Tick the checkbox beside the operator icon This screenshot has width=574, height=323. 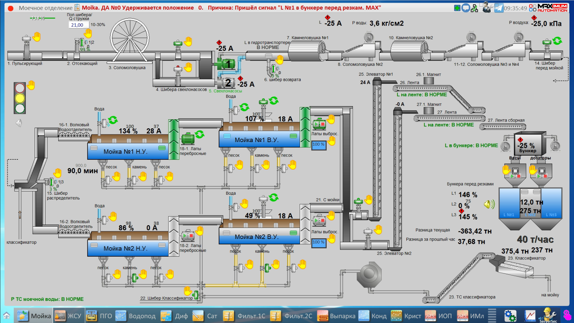click(481, 5)
